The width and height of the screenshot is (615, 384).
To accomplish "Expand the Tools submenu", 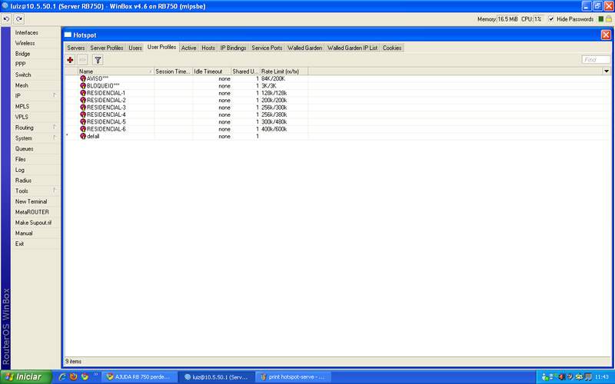I will tap(55, 190).
